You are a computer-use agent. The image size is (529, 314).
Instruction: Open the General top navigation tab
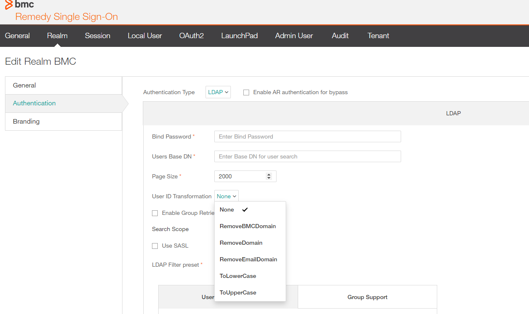[x=17, y=36]
